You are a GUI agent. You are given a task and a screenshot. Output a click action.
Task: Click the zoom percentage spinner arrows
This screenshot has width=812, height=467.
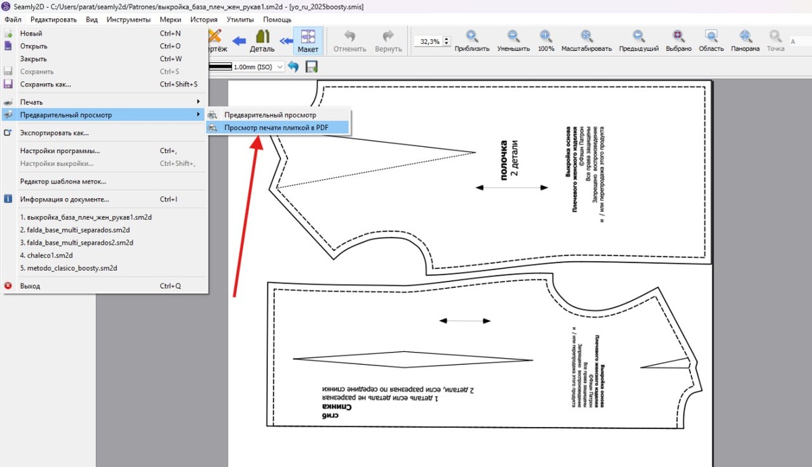446,41
